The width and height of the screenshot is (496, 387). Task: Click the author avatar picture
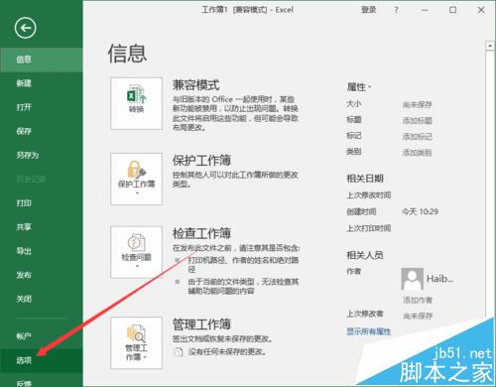[412, 279]
